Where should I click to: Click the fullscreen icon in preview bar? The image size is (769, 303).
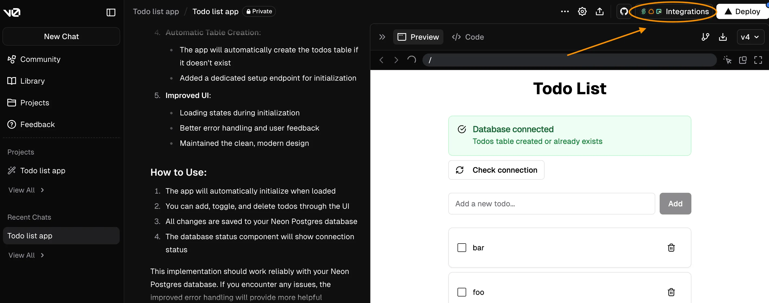[758, 60]
